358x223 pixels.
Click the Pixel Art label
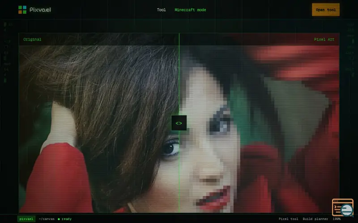pos(324,39)
